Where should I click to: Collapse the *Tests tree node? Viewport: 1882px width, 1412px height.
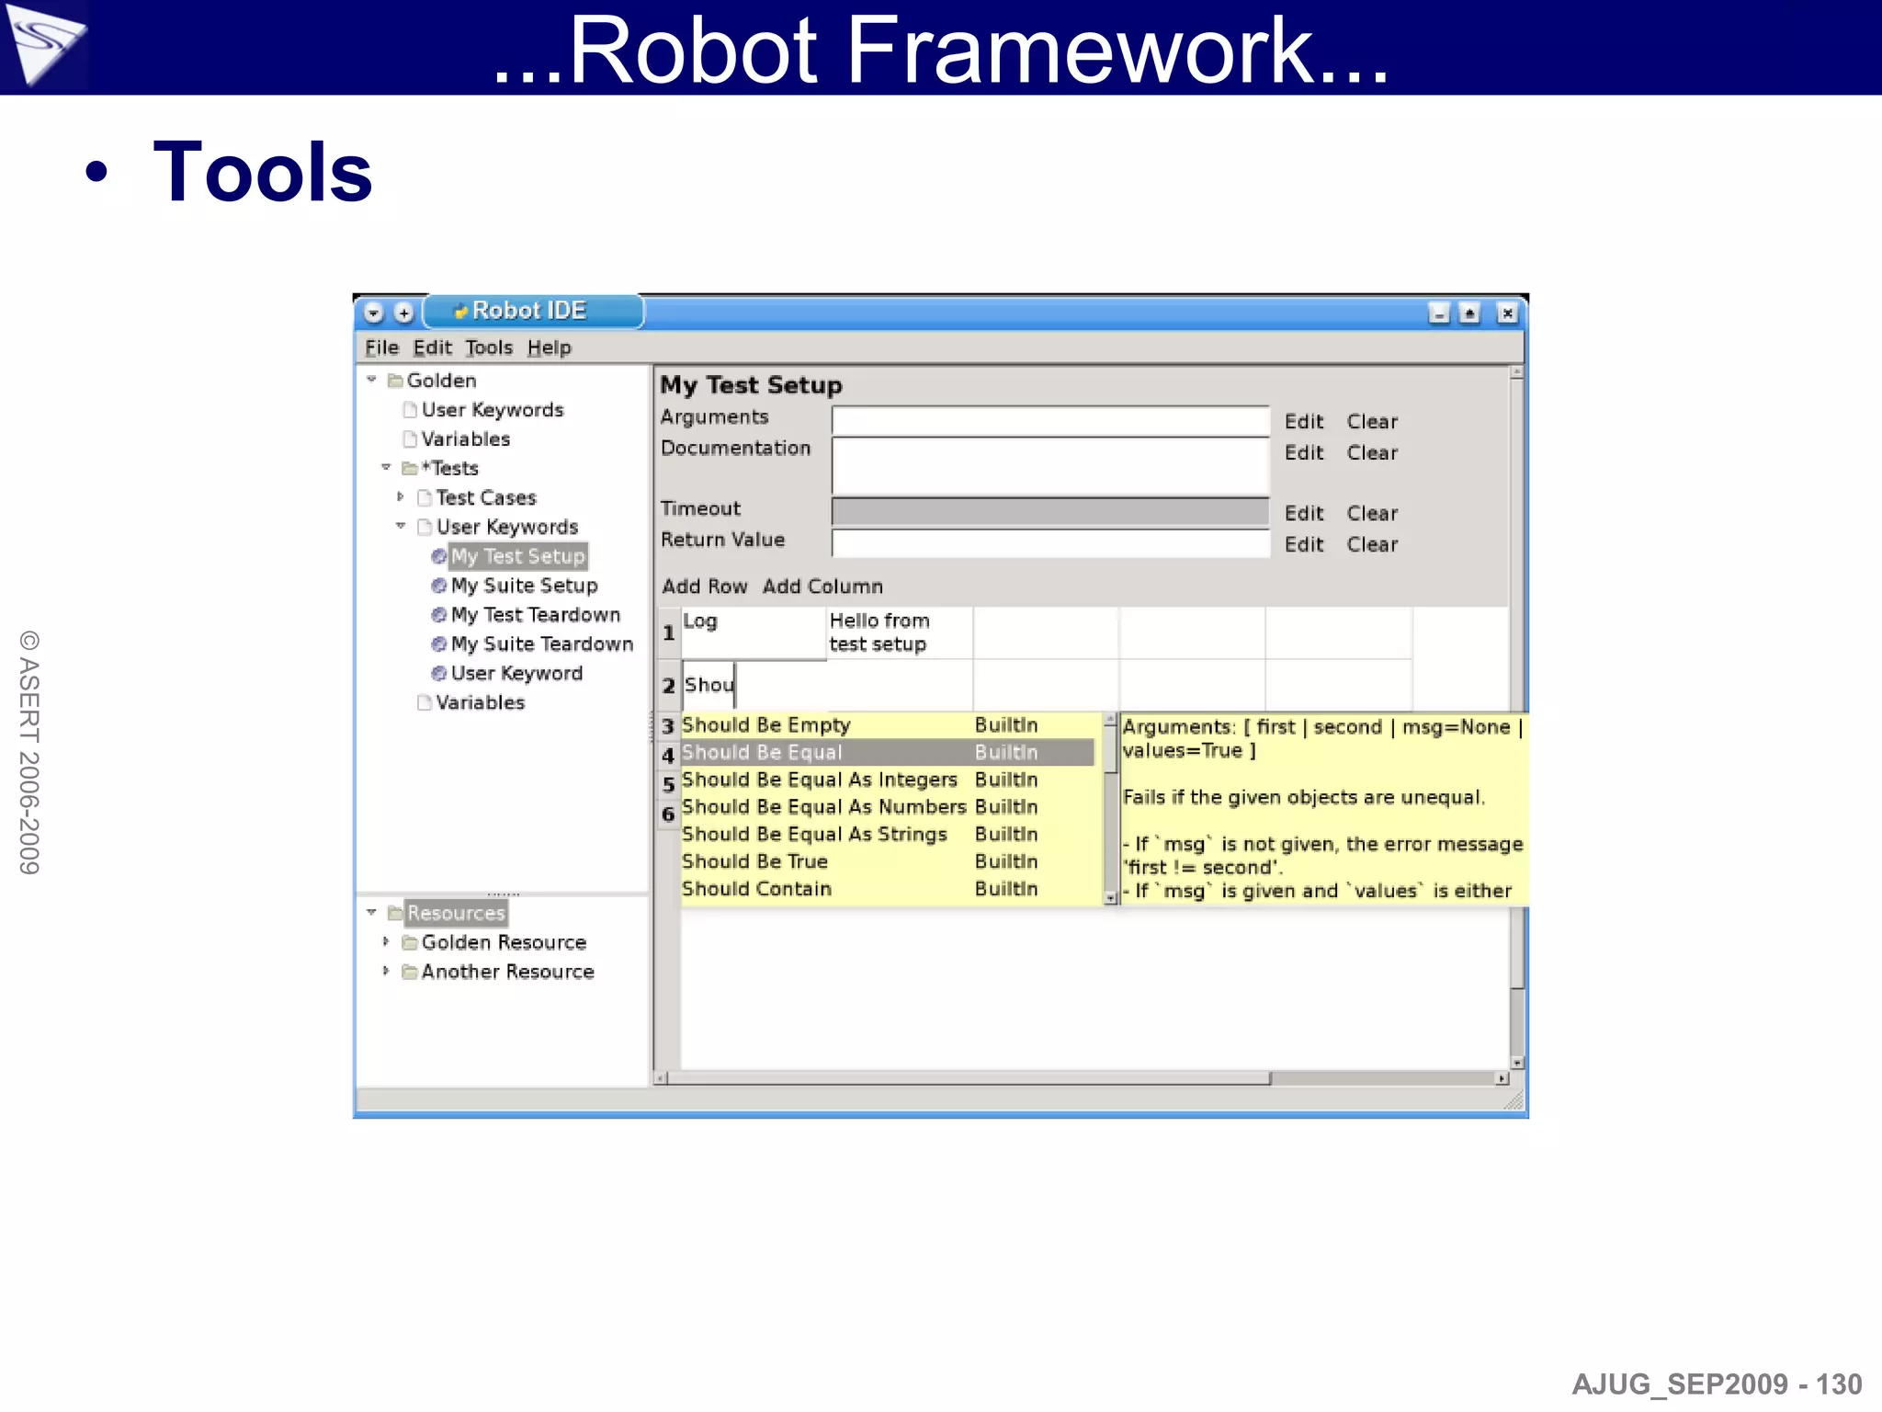(x=386, y=467)
